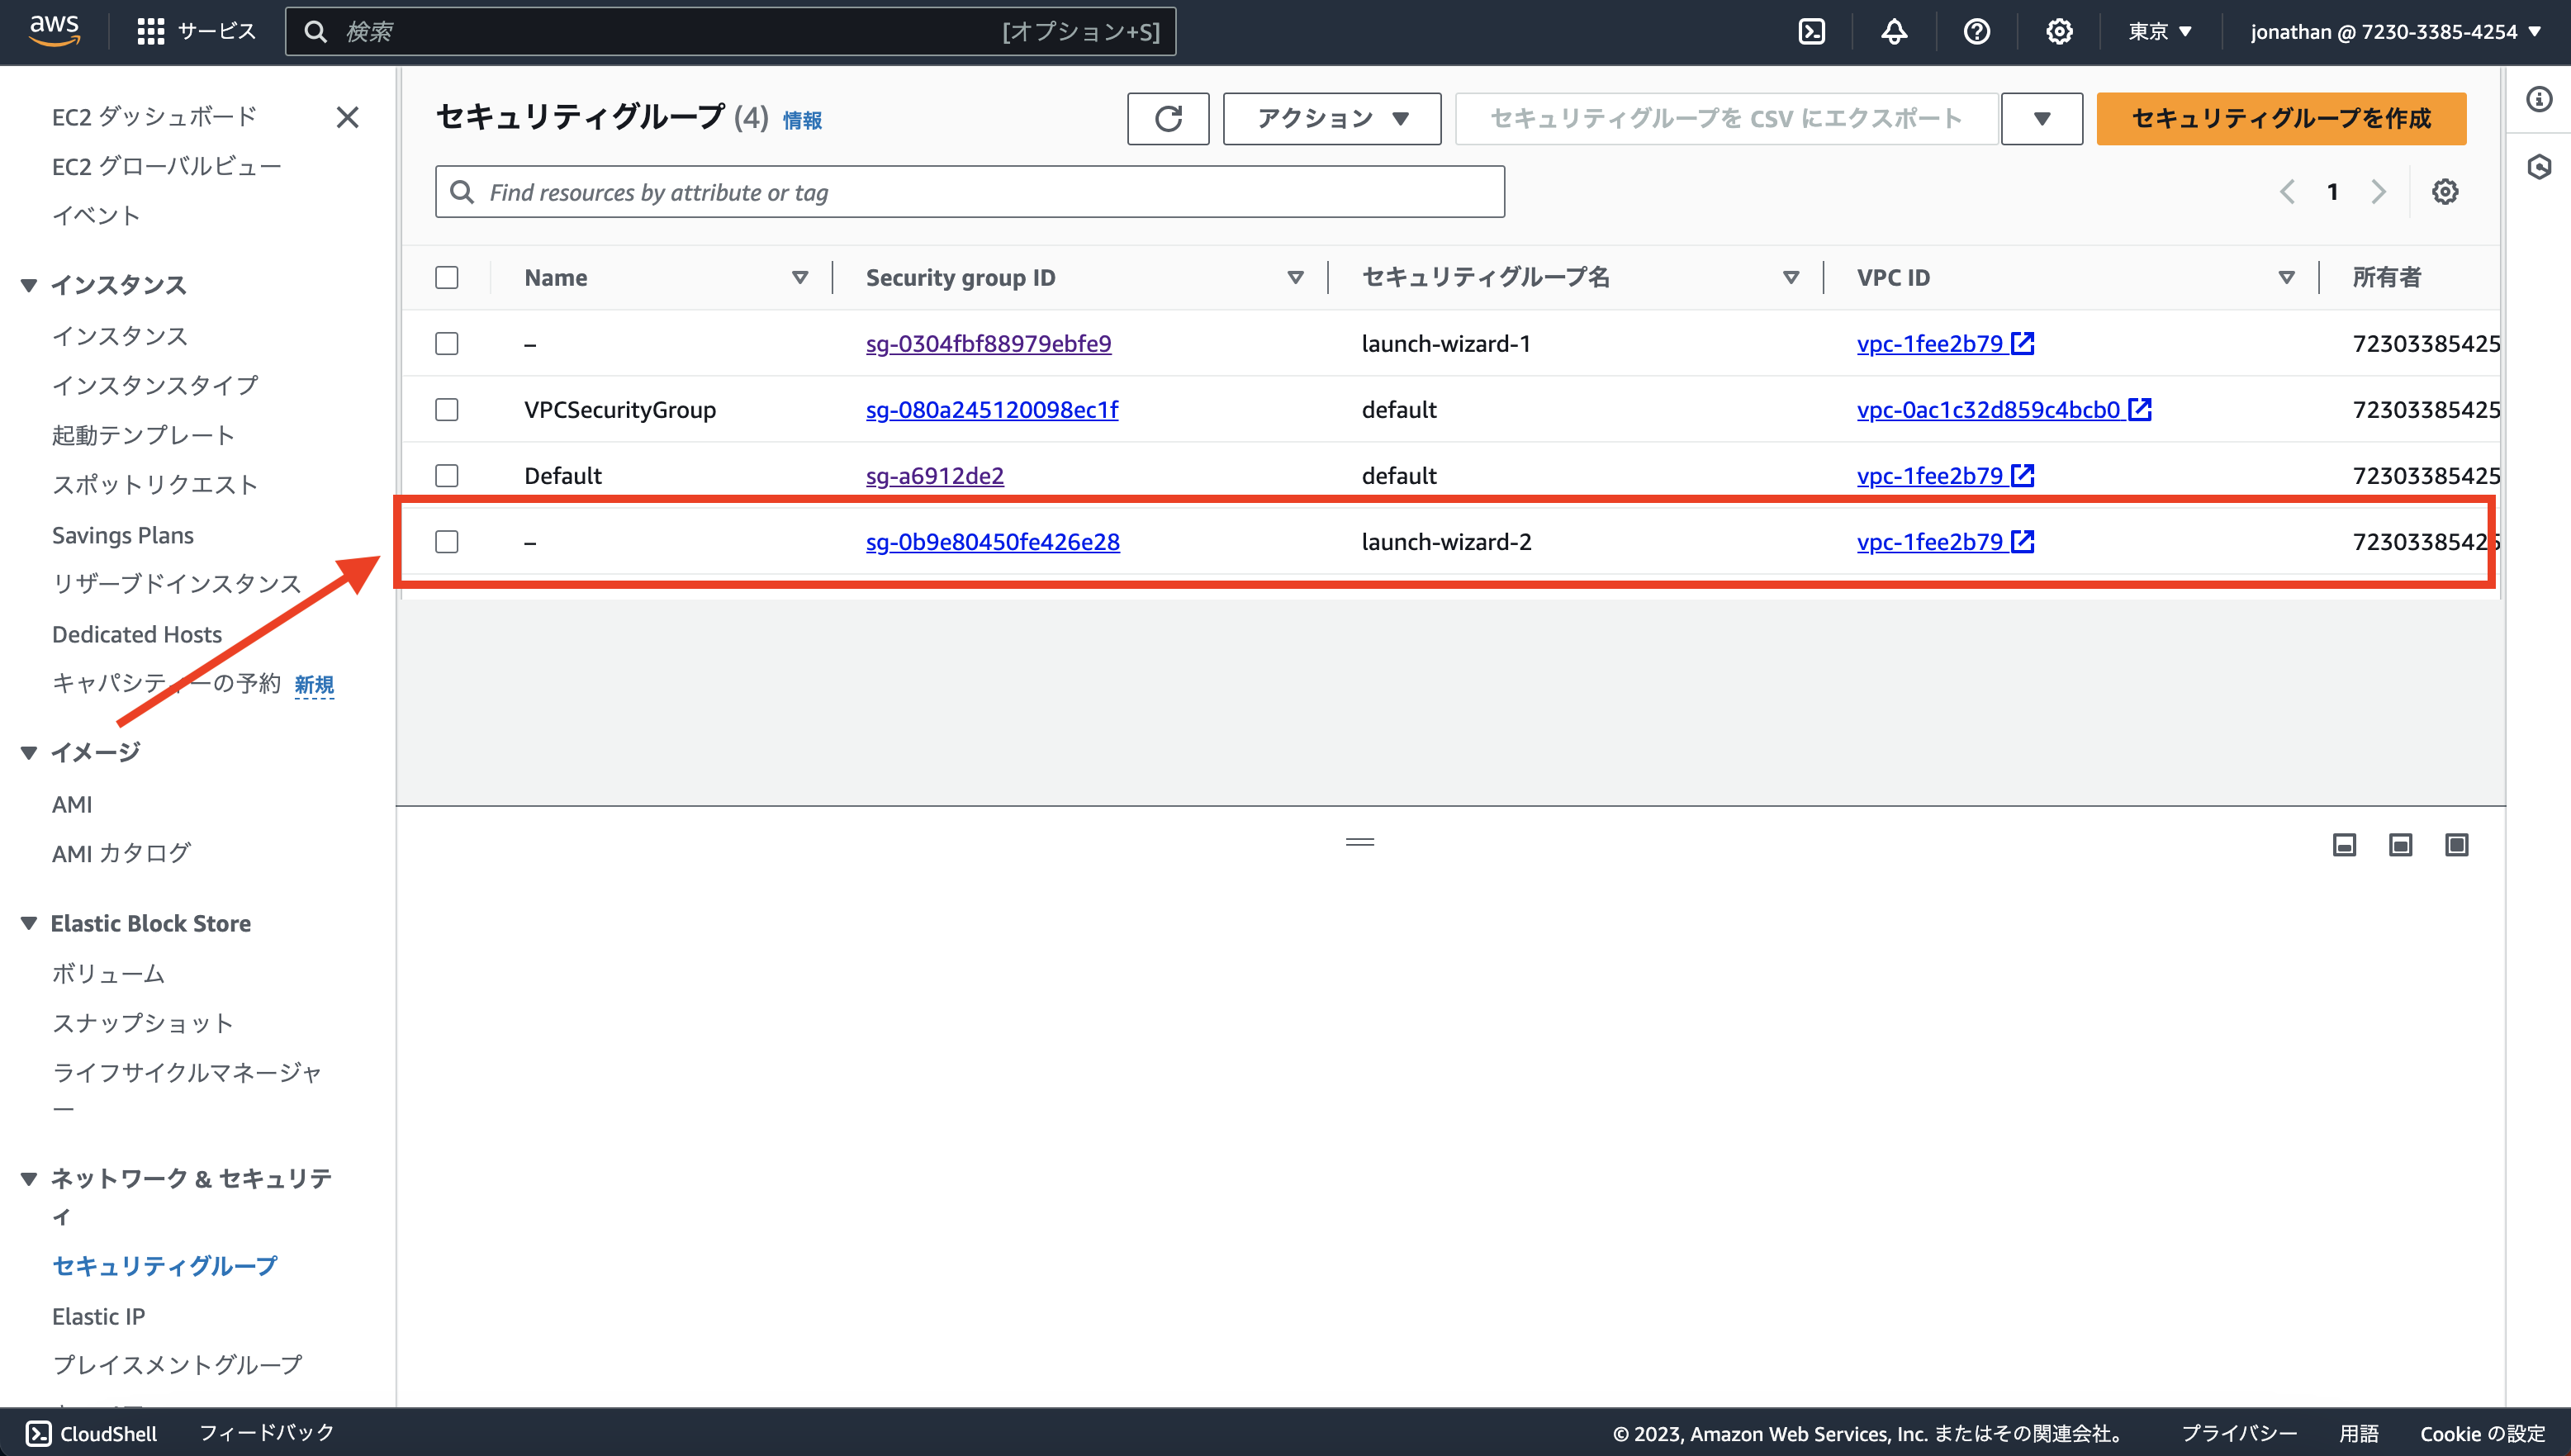The image size is (2571, 1456).
Task: Click the help question mark icon
Action: pos(1977,31)
